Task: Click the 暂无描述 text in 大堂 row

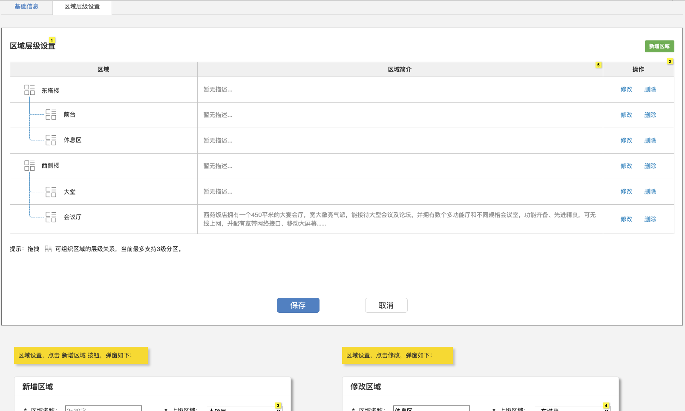Action: point(218,191)
